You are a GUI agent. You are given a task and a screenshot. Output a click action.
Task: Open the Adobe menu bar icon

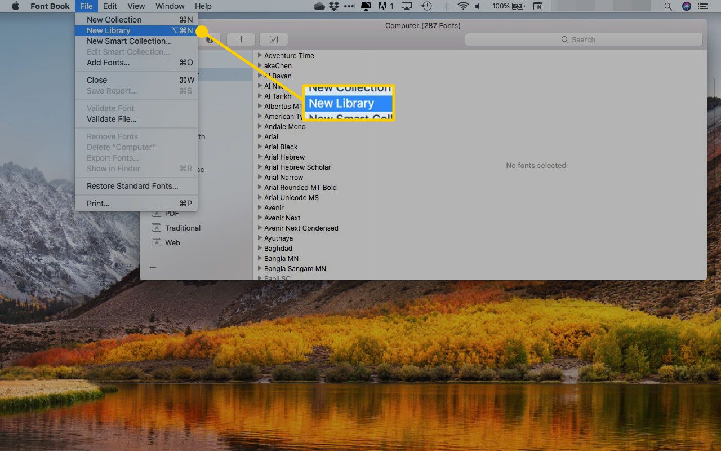click(386, 6)
